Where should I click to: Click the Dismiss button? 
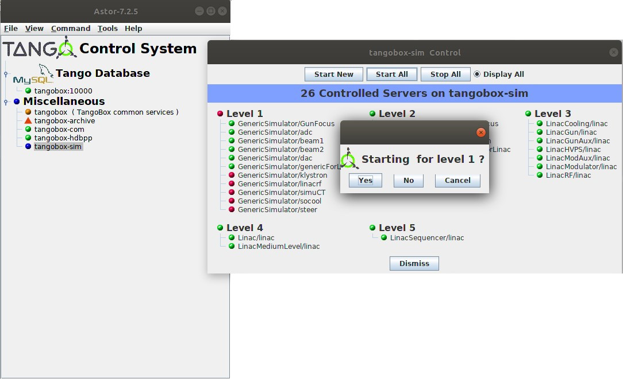tap(414, 263)
